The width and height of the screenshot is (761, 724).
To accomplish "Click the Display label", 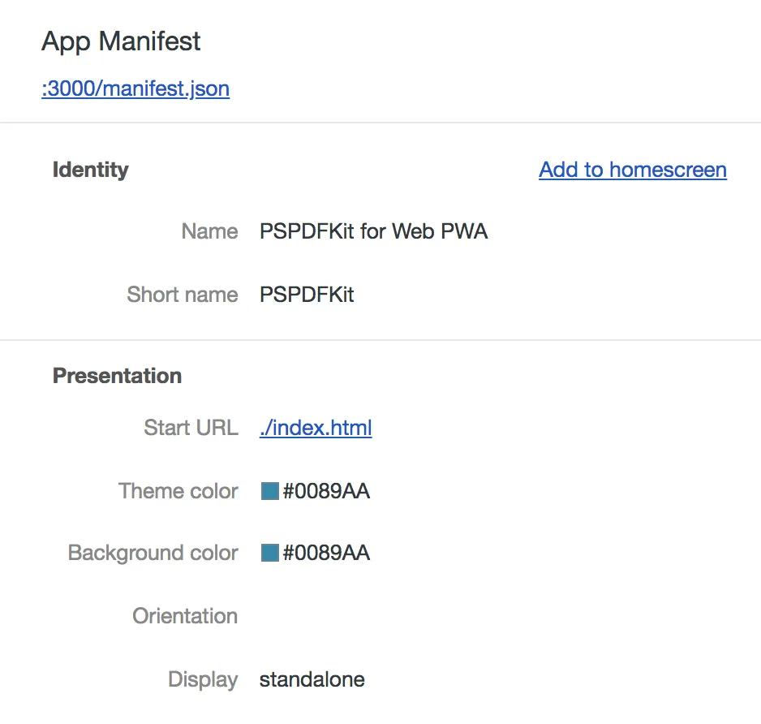I will [x=203, y=679].
